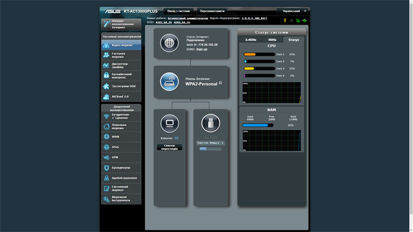Click the USB flash drive icon
The image size is (413, 232).
coord(211,123)
